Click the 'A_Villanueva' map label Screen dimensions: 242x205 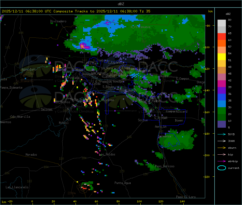pyautogui.click(x=140, y=27)
